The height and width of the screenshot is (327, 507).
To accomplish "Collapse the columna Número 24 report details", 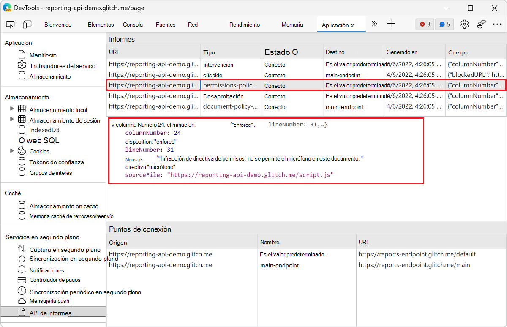I will coord(114,124).
